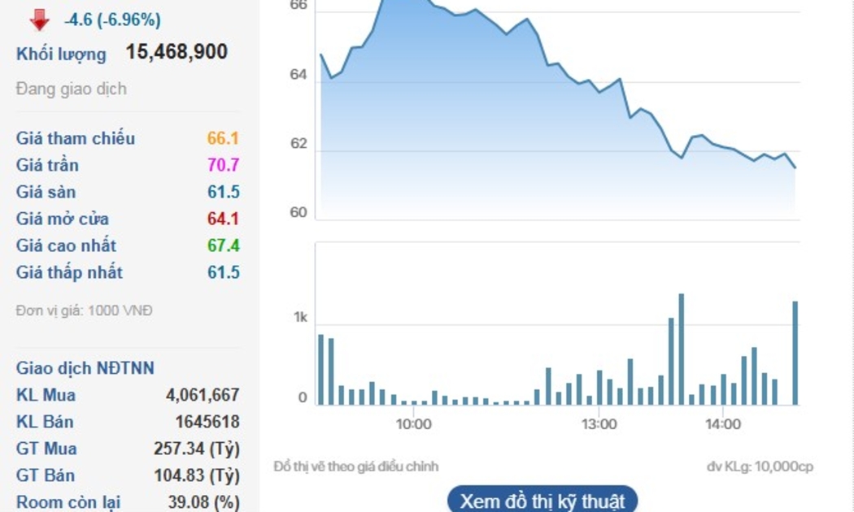Screen dimensions: 854x512
Task: Click the "Đang giao dịch" trading status text
Action: click(x=72, y=89)
